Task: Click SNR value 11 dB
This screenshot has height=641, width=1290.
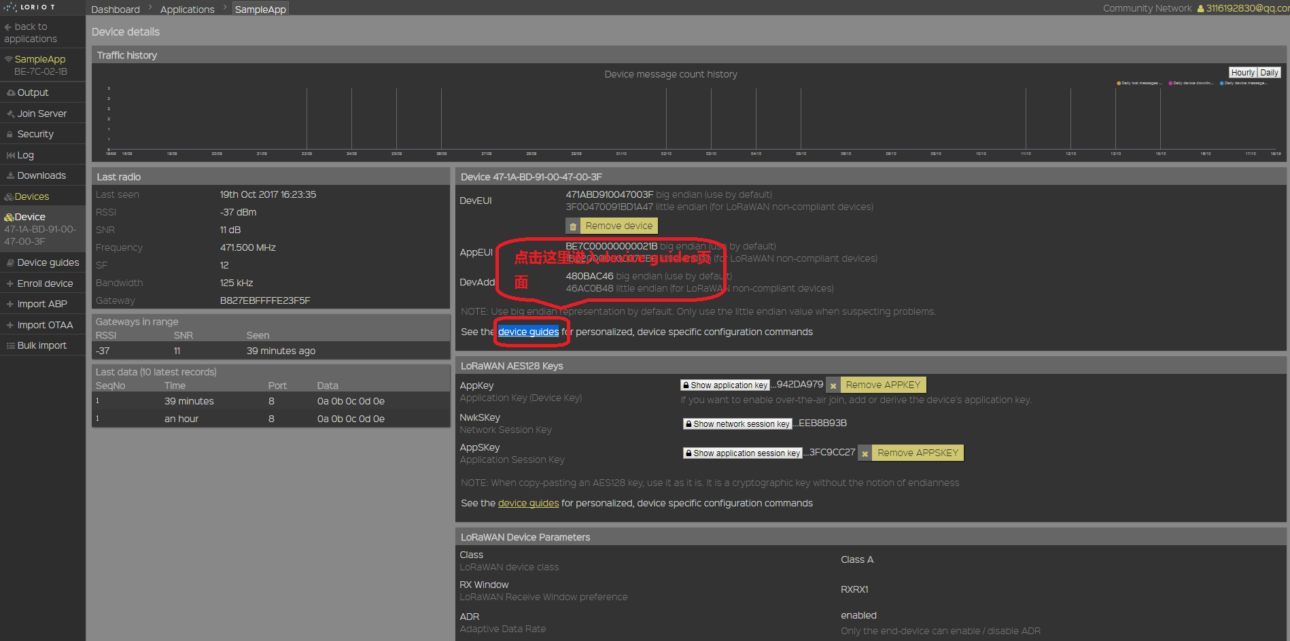Action: pyautogui.click(x=230, y=230)
